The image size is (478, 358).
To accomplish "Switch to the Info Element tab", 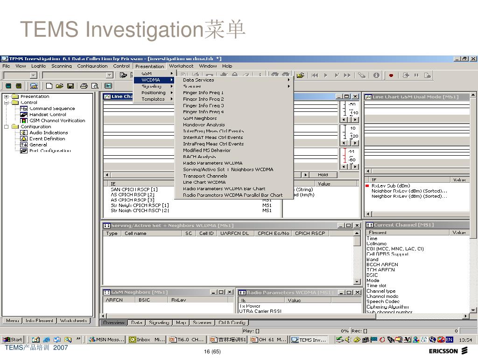I will 39,321.
